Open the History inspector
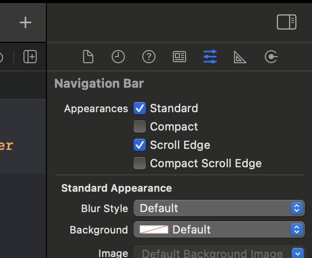312x258 pixels. [x=118, y=57]
